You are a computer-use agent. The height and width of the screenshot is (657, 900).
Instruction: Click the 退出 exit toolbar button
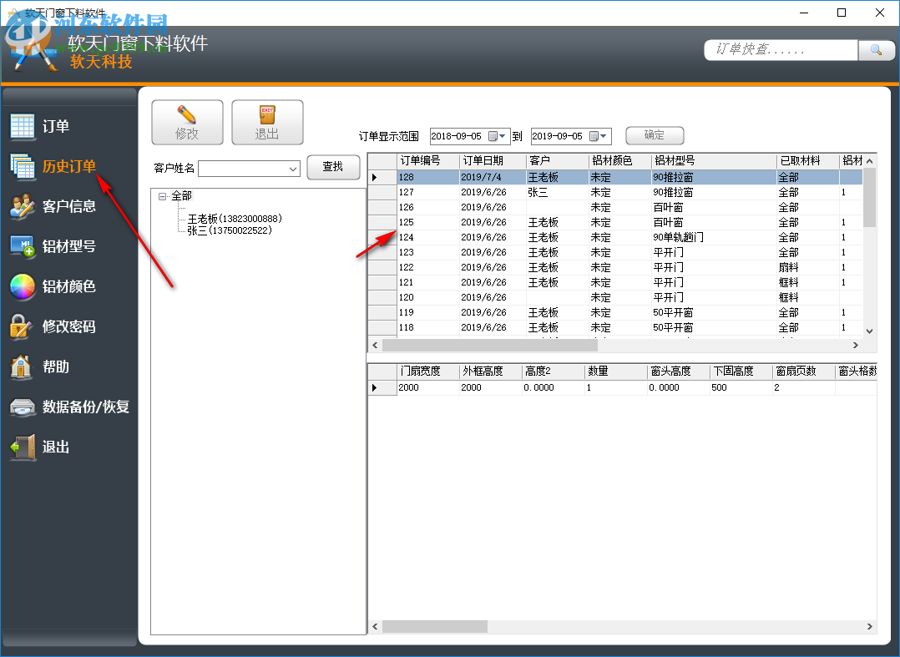267,122
